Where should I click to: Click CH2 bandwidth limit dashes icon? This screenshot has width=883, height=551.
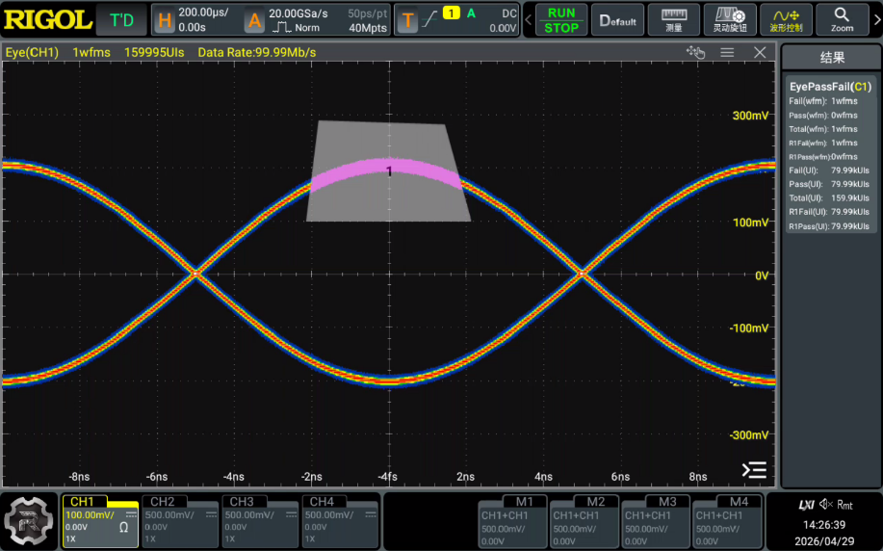tap(211, 514)
